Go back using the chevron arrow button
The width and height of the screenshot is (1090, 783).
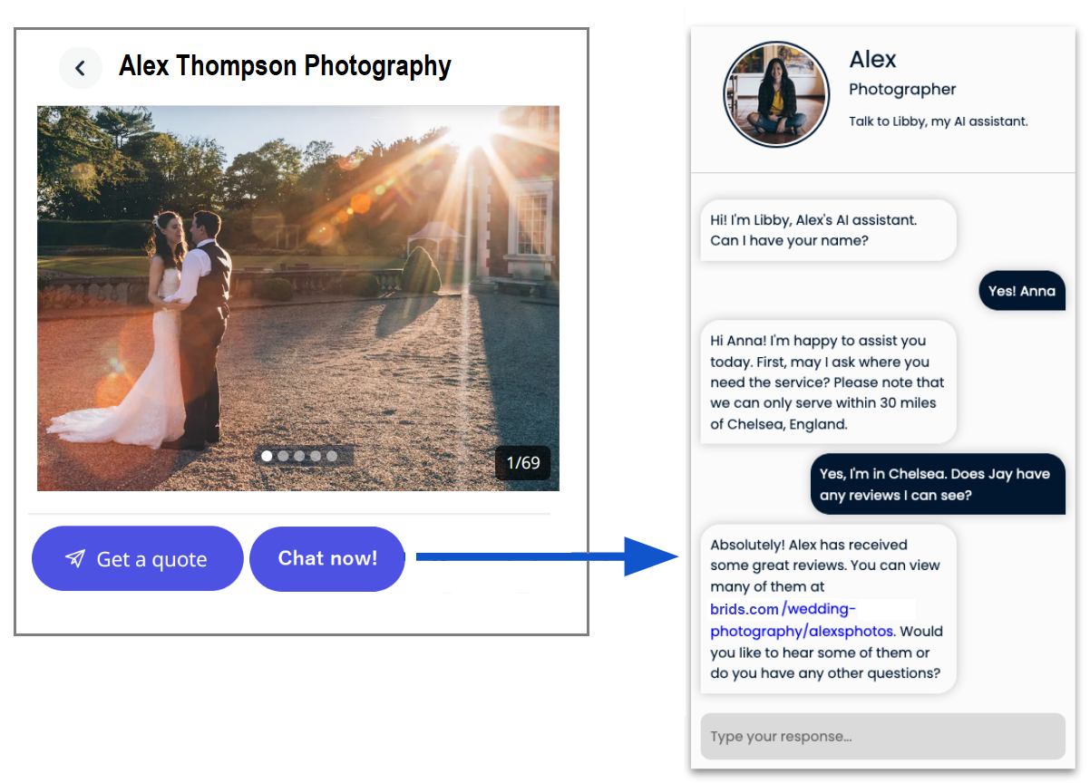(x=80, y=68)
